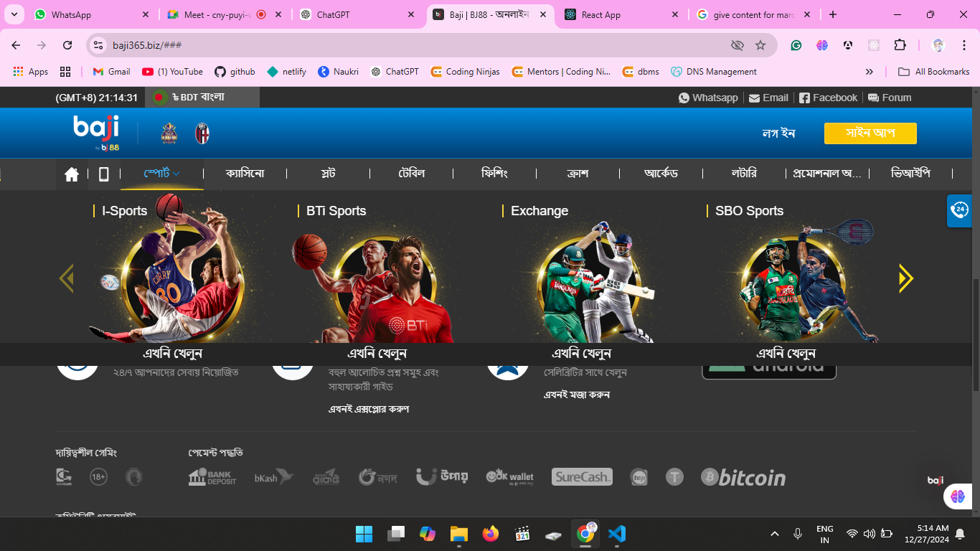Select the SBO Sports thumbnail
Viewport: 980px width, 551px height.
807,282
